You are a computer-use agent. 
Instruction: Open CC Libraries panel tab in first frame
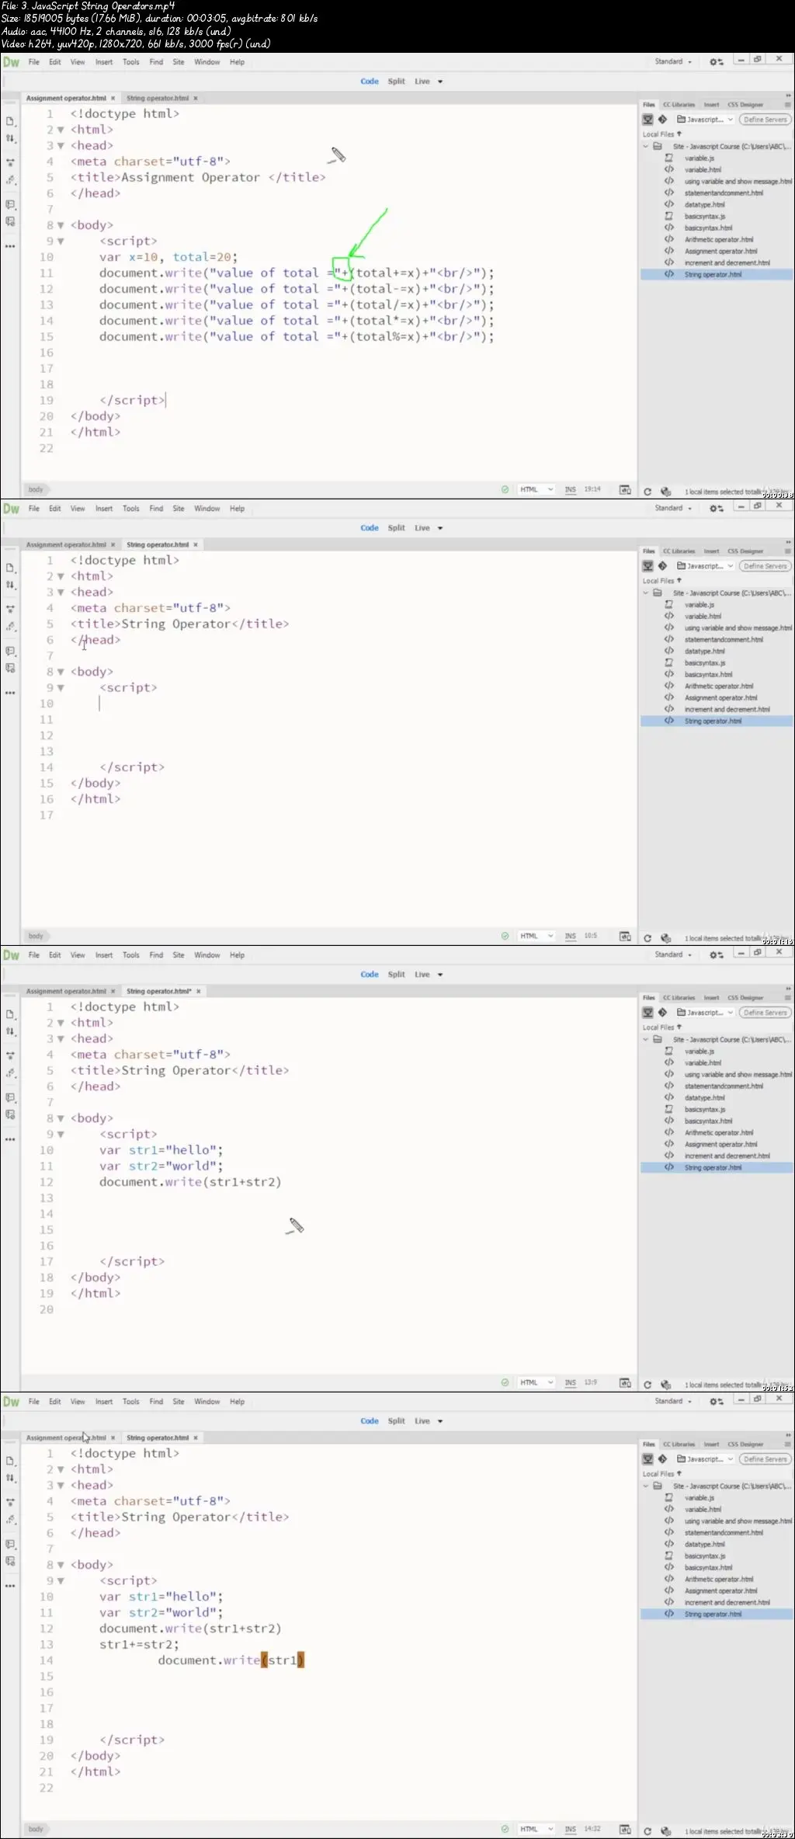click(x=679, y=105)
